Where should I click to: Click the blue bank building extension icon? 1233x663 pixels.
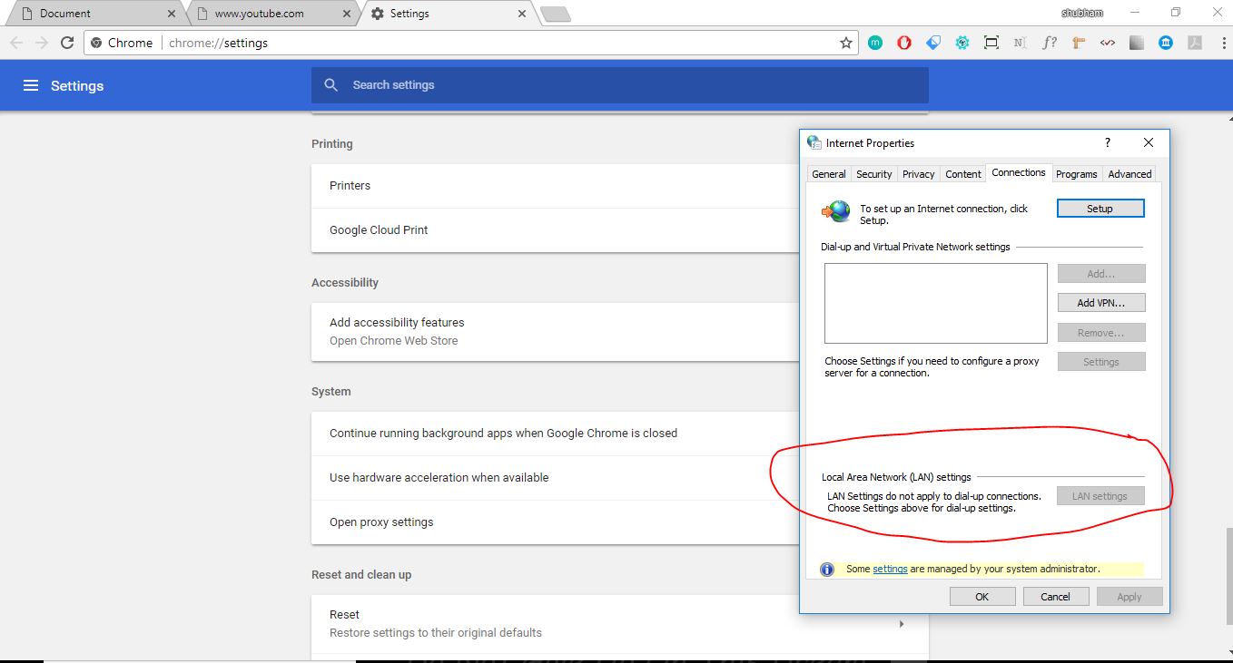[x=1166, y=43]
